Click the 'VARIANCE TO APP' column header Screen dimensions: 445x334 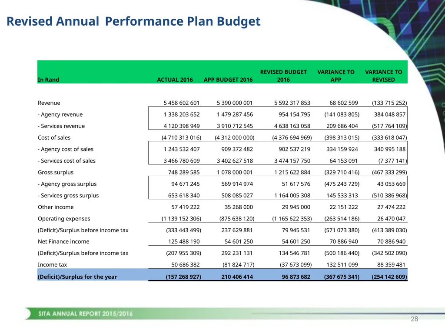coord(336,76)
